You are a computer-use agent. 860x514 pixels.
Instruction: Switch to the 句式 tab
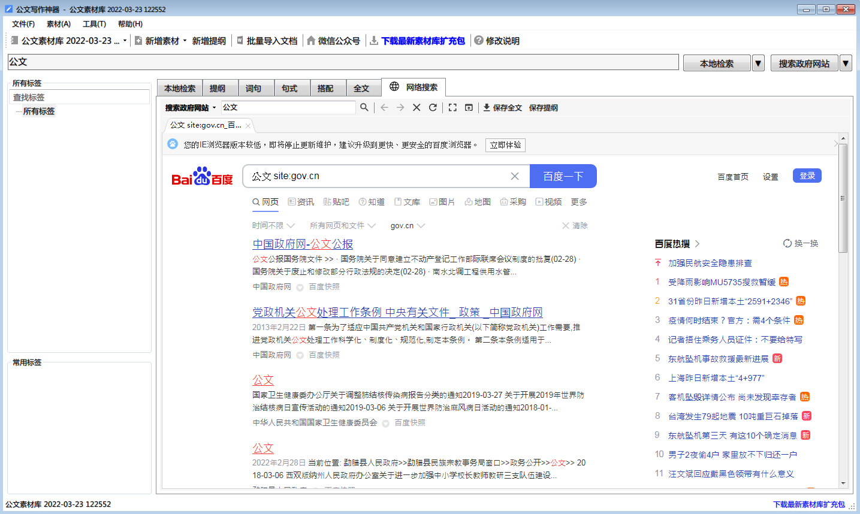point(289,88)
